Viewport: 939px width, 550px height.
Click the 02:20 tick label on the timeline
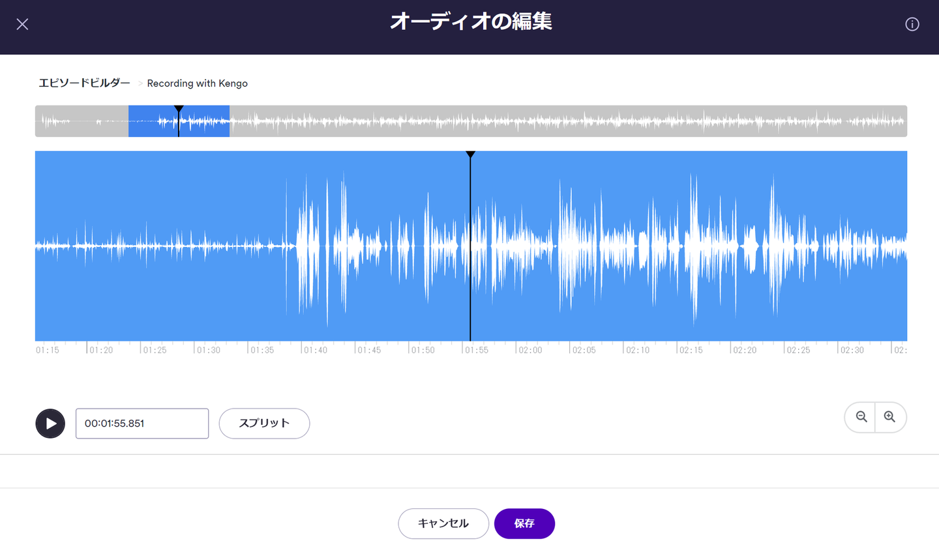745,350
